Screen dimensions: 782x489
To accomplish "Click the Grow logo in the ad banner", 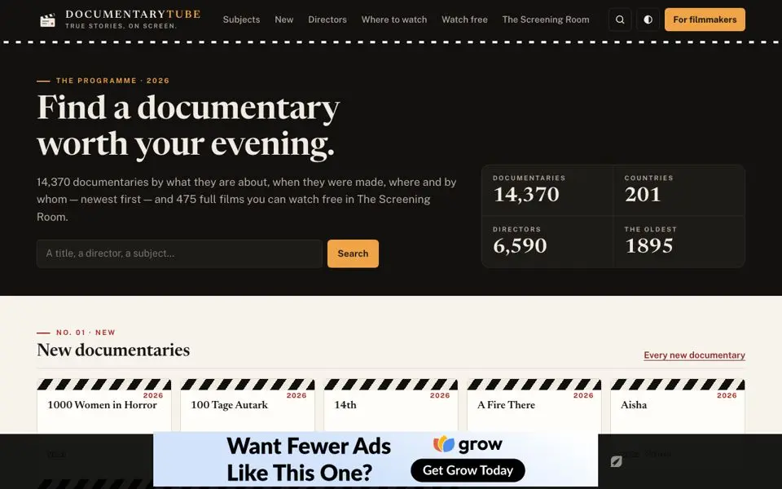I will coord(468,444).
